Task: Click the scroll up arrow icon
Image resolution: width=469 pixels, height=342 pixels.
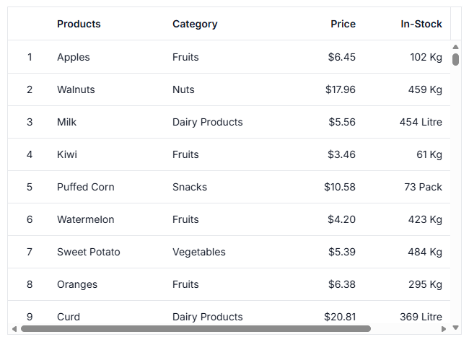Action: click(455, 47)
